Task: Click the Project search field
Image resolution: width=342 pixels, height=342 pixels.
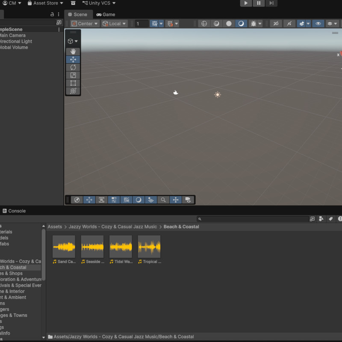Action: pos(253,219)
